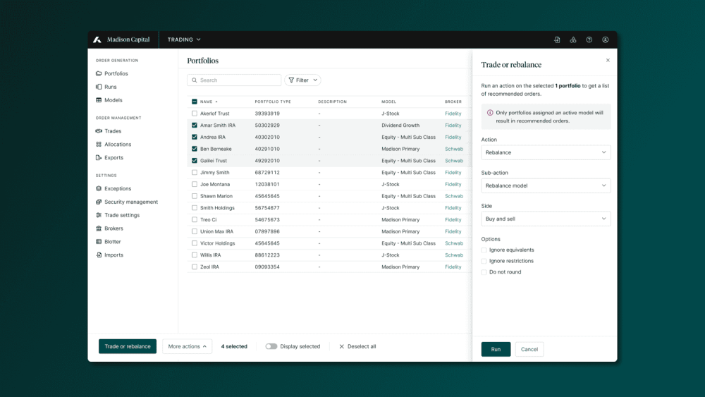The image size is (705, 397).
Task: Click the document icon in top bar
Action: [x=557, y=39]
